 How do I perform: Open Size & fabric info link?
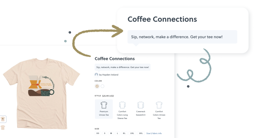[154, 133]
